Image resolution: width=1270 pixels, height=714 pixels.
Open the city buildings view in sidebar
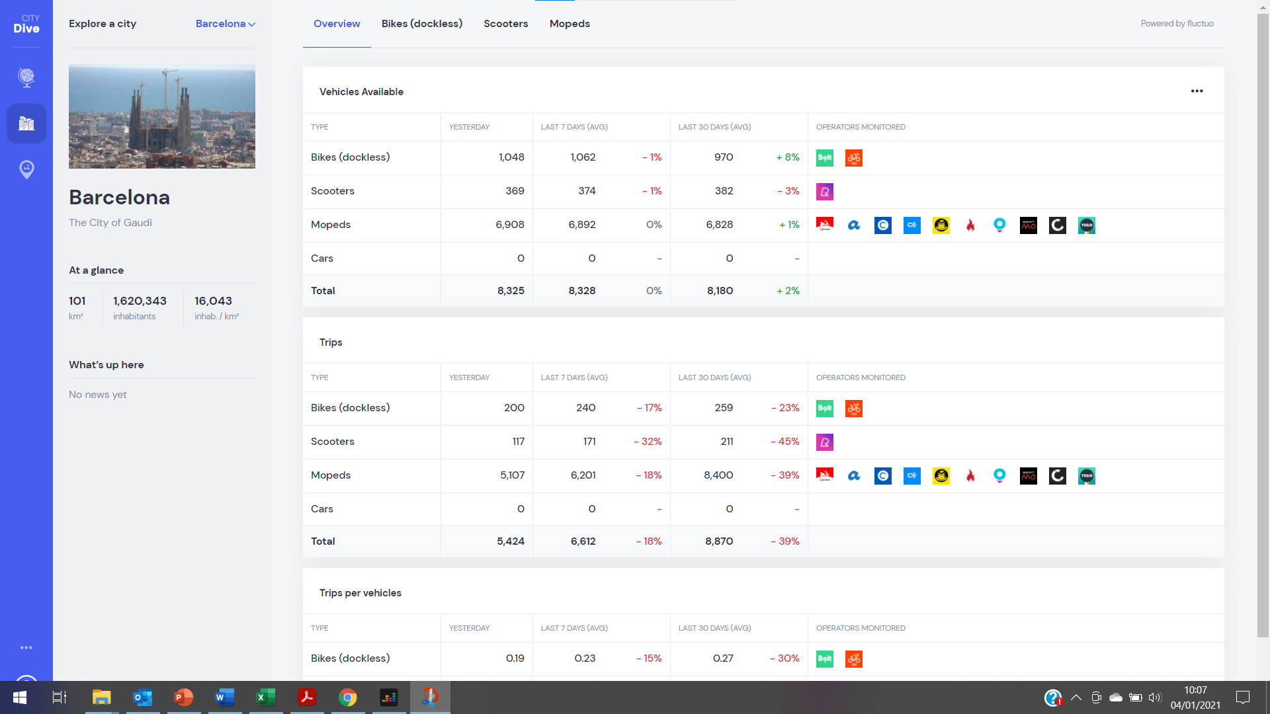click(x=26, y=124)
